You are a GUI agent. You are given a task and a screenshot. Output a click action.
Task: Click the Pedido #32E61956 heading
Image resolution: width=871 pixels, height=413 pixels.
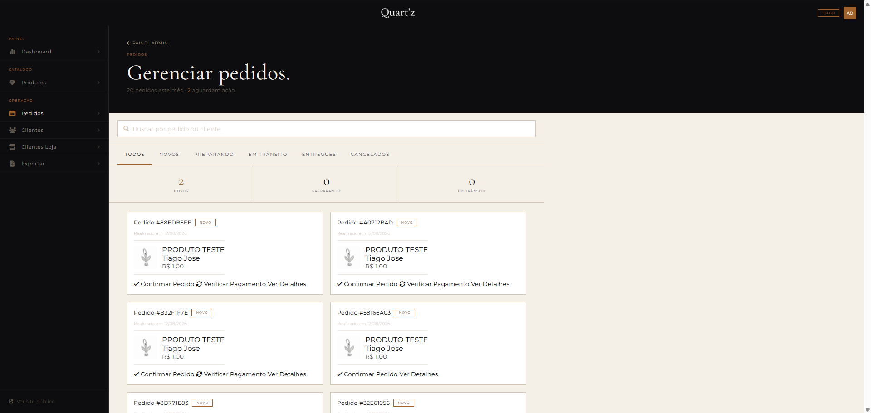click(x=363, y=403)
